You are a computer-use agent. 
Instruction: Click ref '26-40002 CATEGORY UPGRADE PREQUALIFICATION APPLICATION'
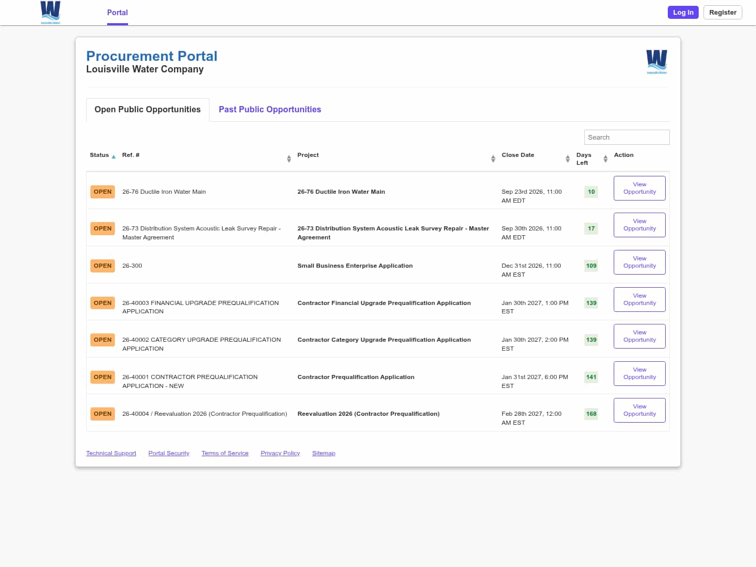click(x=202, y=344)
